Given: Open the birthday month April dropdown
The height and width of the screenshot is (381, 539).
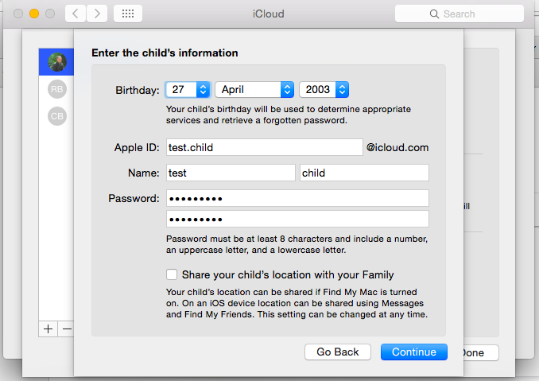Looking at the screenshot, I should [x=254, y=90].
